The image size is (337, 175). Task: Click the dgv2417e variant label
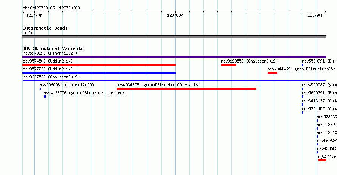(x=328, y=156)
